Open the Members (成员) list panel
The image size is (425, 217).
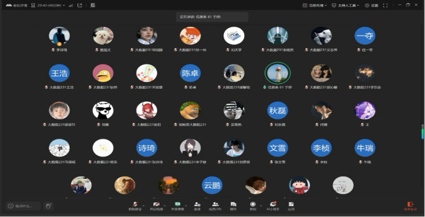click(x=215, y=205)
